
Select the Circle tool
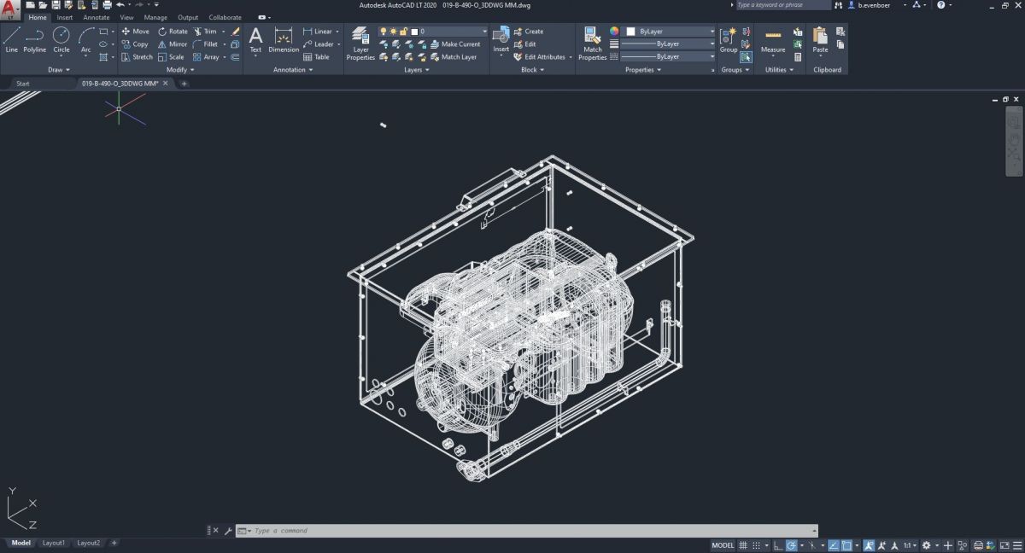pos(61,39)
